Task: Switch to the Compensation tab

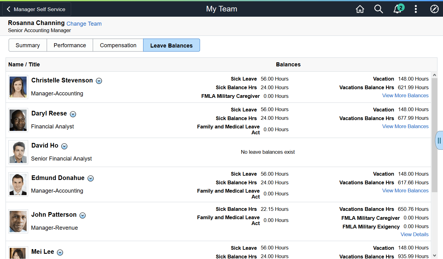Action: [x=118, y=45]
